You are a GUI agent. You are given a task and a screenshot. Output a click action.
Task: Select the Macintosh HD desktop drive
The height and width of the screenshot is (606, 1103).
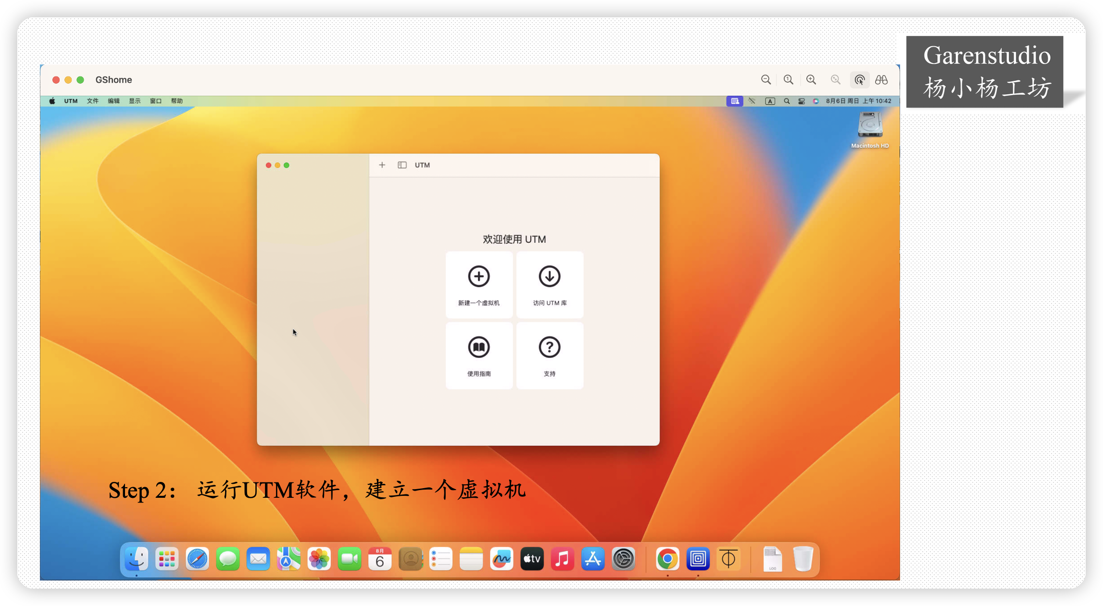coord(870,130)
